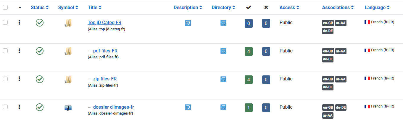This screenshot has width=403, height=124.
Task: Click the music folder symbol for dossier d'images-fr
Action: pyautogui.click(x=68, y=108)
